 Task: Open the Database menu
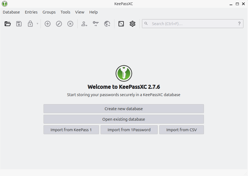pyautogui.click(x=11, y=12)
